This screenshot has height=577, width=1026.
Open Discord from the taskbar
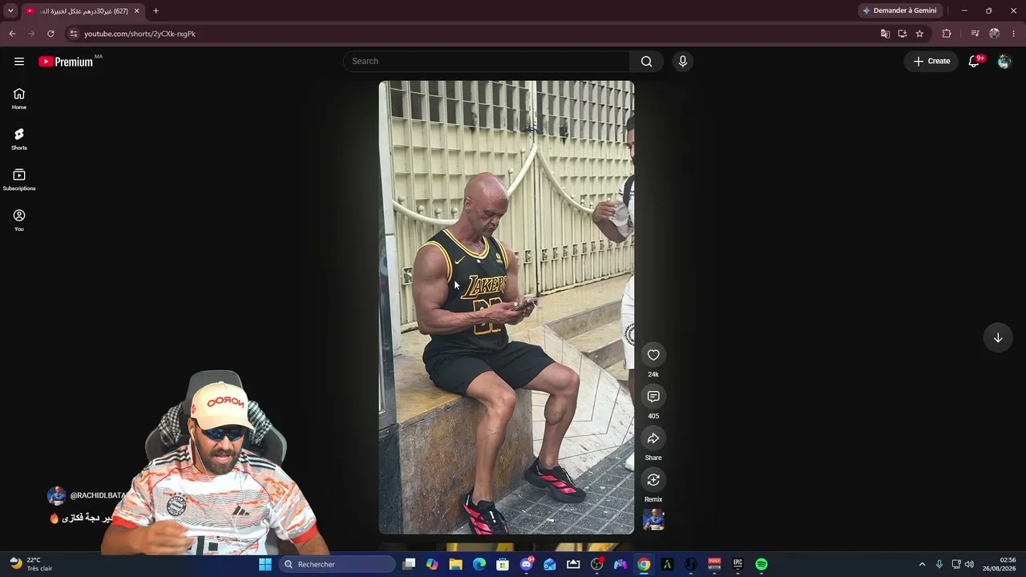pos(527,564)
